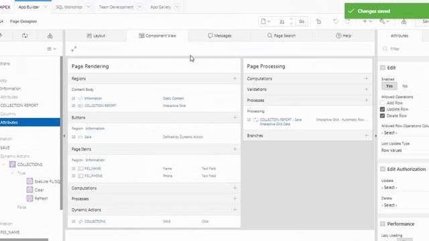Screen dimensions: 429x241
Task: Open COLLECTION REPORT Save Interactive Grid Data process
Action: coord(281,122)
